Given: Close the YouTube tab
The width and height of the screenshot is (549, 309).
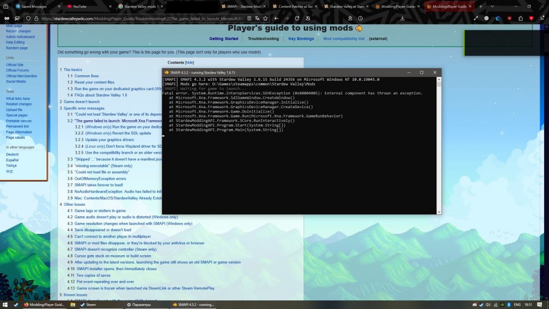Looking at the screenshot, I should [x=110, y=6].
